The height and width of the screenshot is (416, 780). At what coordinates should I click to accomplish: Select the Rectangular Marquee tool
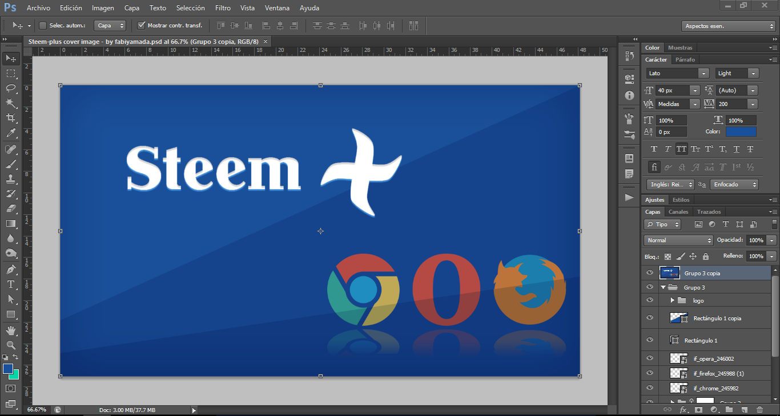[x=11, y=74]
